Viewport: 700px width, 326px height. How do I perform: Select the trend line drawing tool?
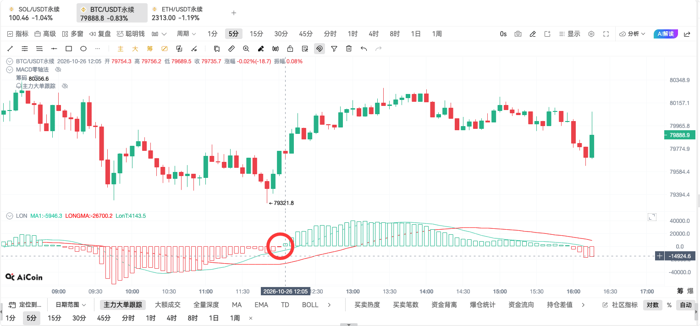click(10, 49)
